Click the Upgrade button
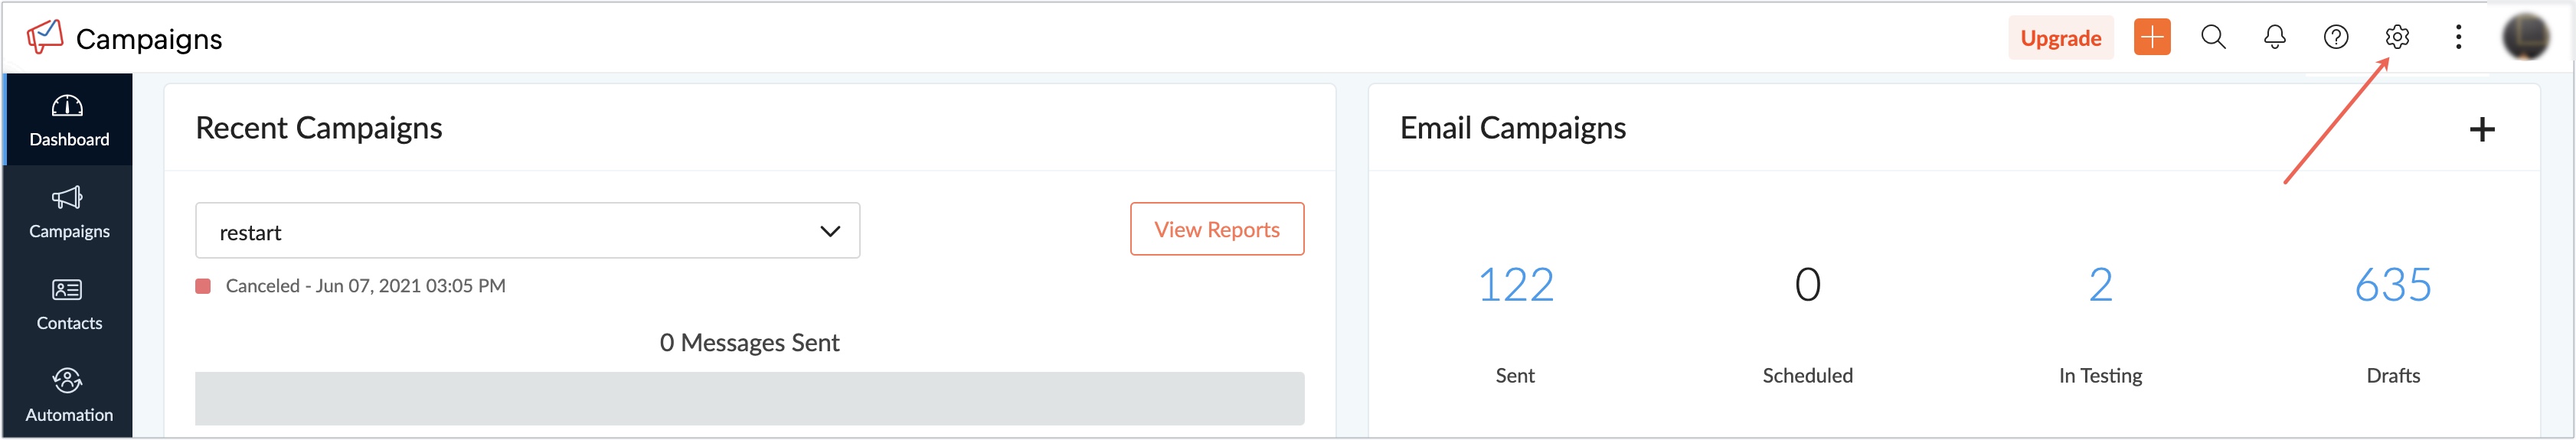Viewport: 2576px width, 440px height. (2060, 38)
